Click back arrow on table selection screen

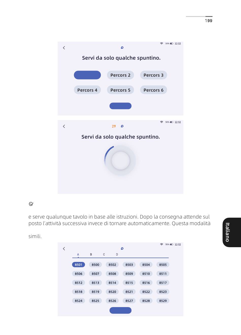coord(64,249)
